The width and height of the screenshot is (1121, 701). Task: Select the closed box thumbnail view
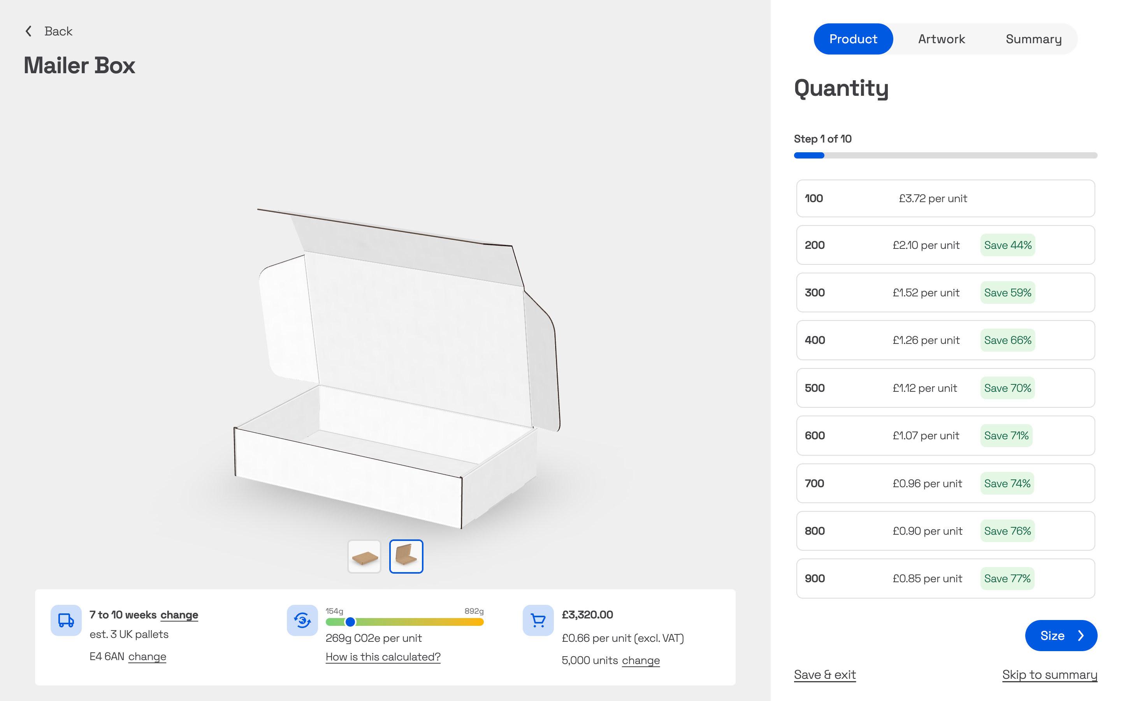tap(364, 557)
